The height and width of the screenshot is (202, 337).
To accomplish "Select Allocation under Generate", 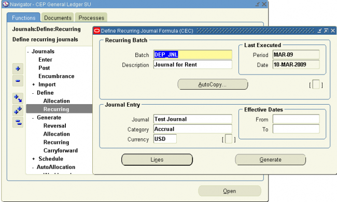I will pos(57,134).
